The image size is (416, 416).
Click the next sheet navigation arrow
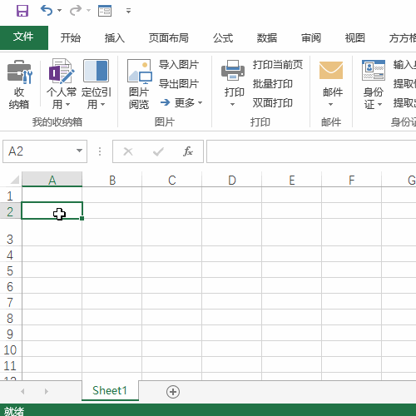point(47,391)
